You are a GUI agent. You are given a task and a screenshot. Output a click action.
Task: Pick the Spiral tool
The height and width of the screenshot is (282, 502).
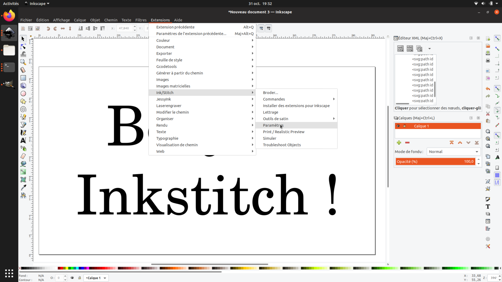coord(23,109)
